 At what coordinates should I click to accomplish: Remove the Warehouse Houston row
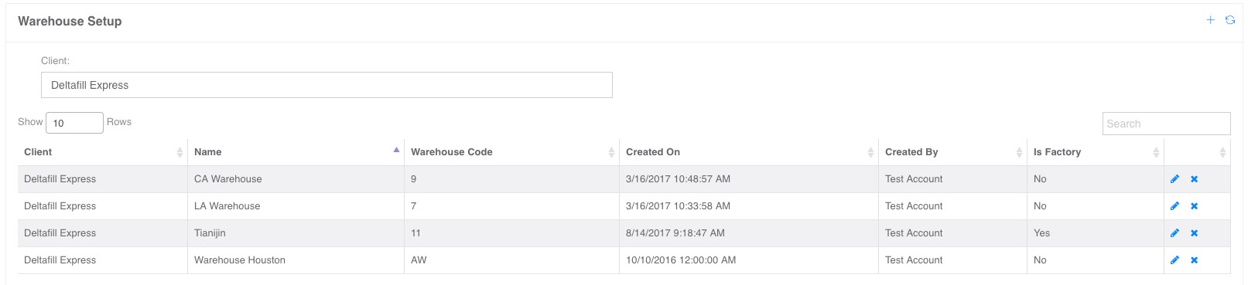1194,260
